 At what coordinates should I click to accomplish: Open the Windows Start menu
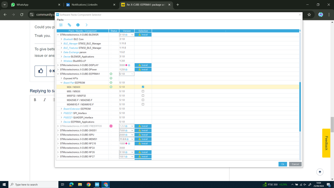pos(4,185)
